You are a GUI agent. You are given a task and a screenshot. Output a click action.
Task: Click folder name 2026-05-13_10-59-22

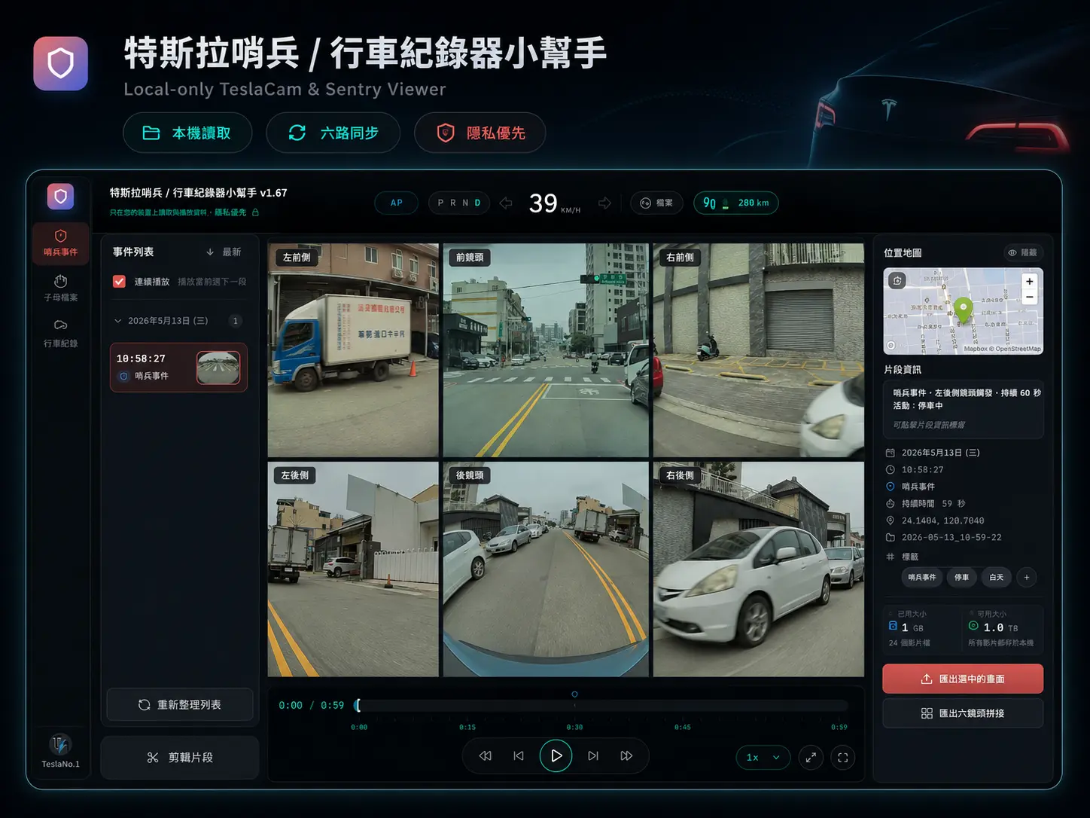pyautogui.click(x=951, y=538)
